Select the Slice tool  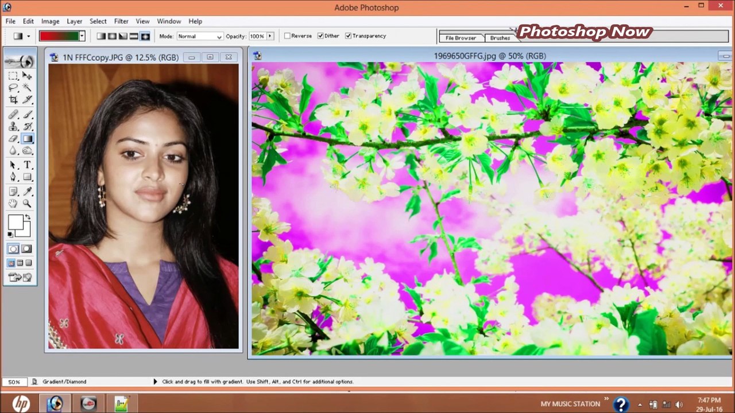27,100
